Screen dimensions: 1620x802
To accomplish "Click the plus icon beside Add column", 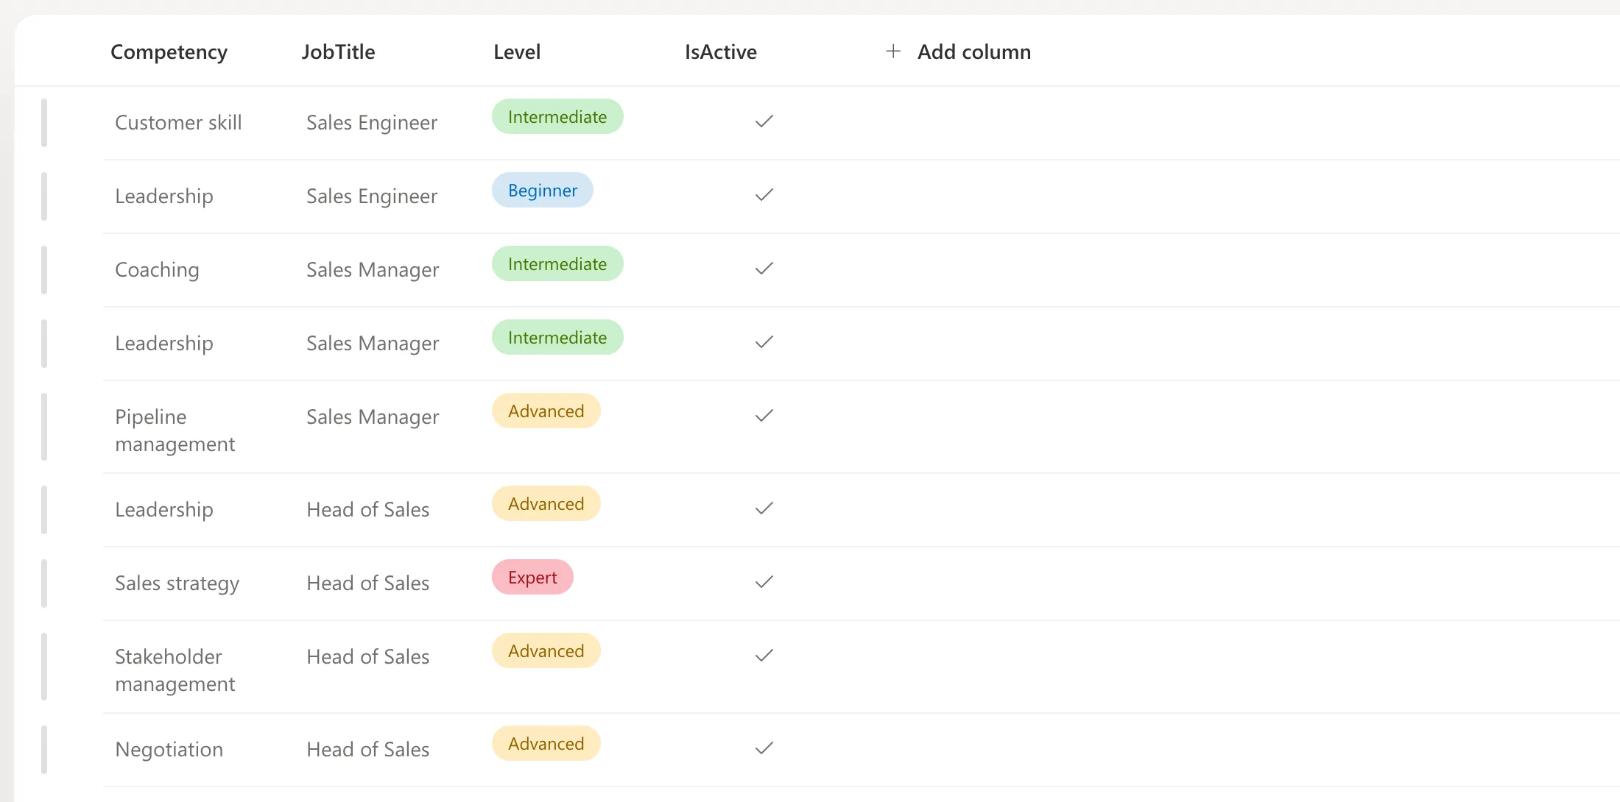I will tap(892, 52).
